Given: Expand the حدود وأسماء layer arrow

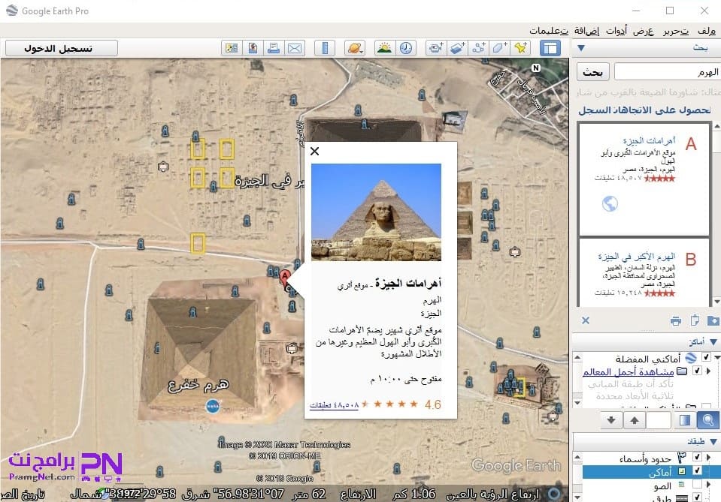Looking at the screenshot, I should click(708, 457).
